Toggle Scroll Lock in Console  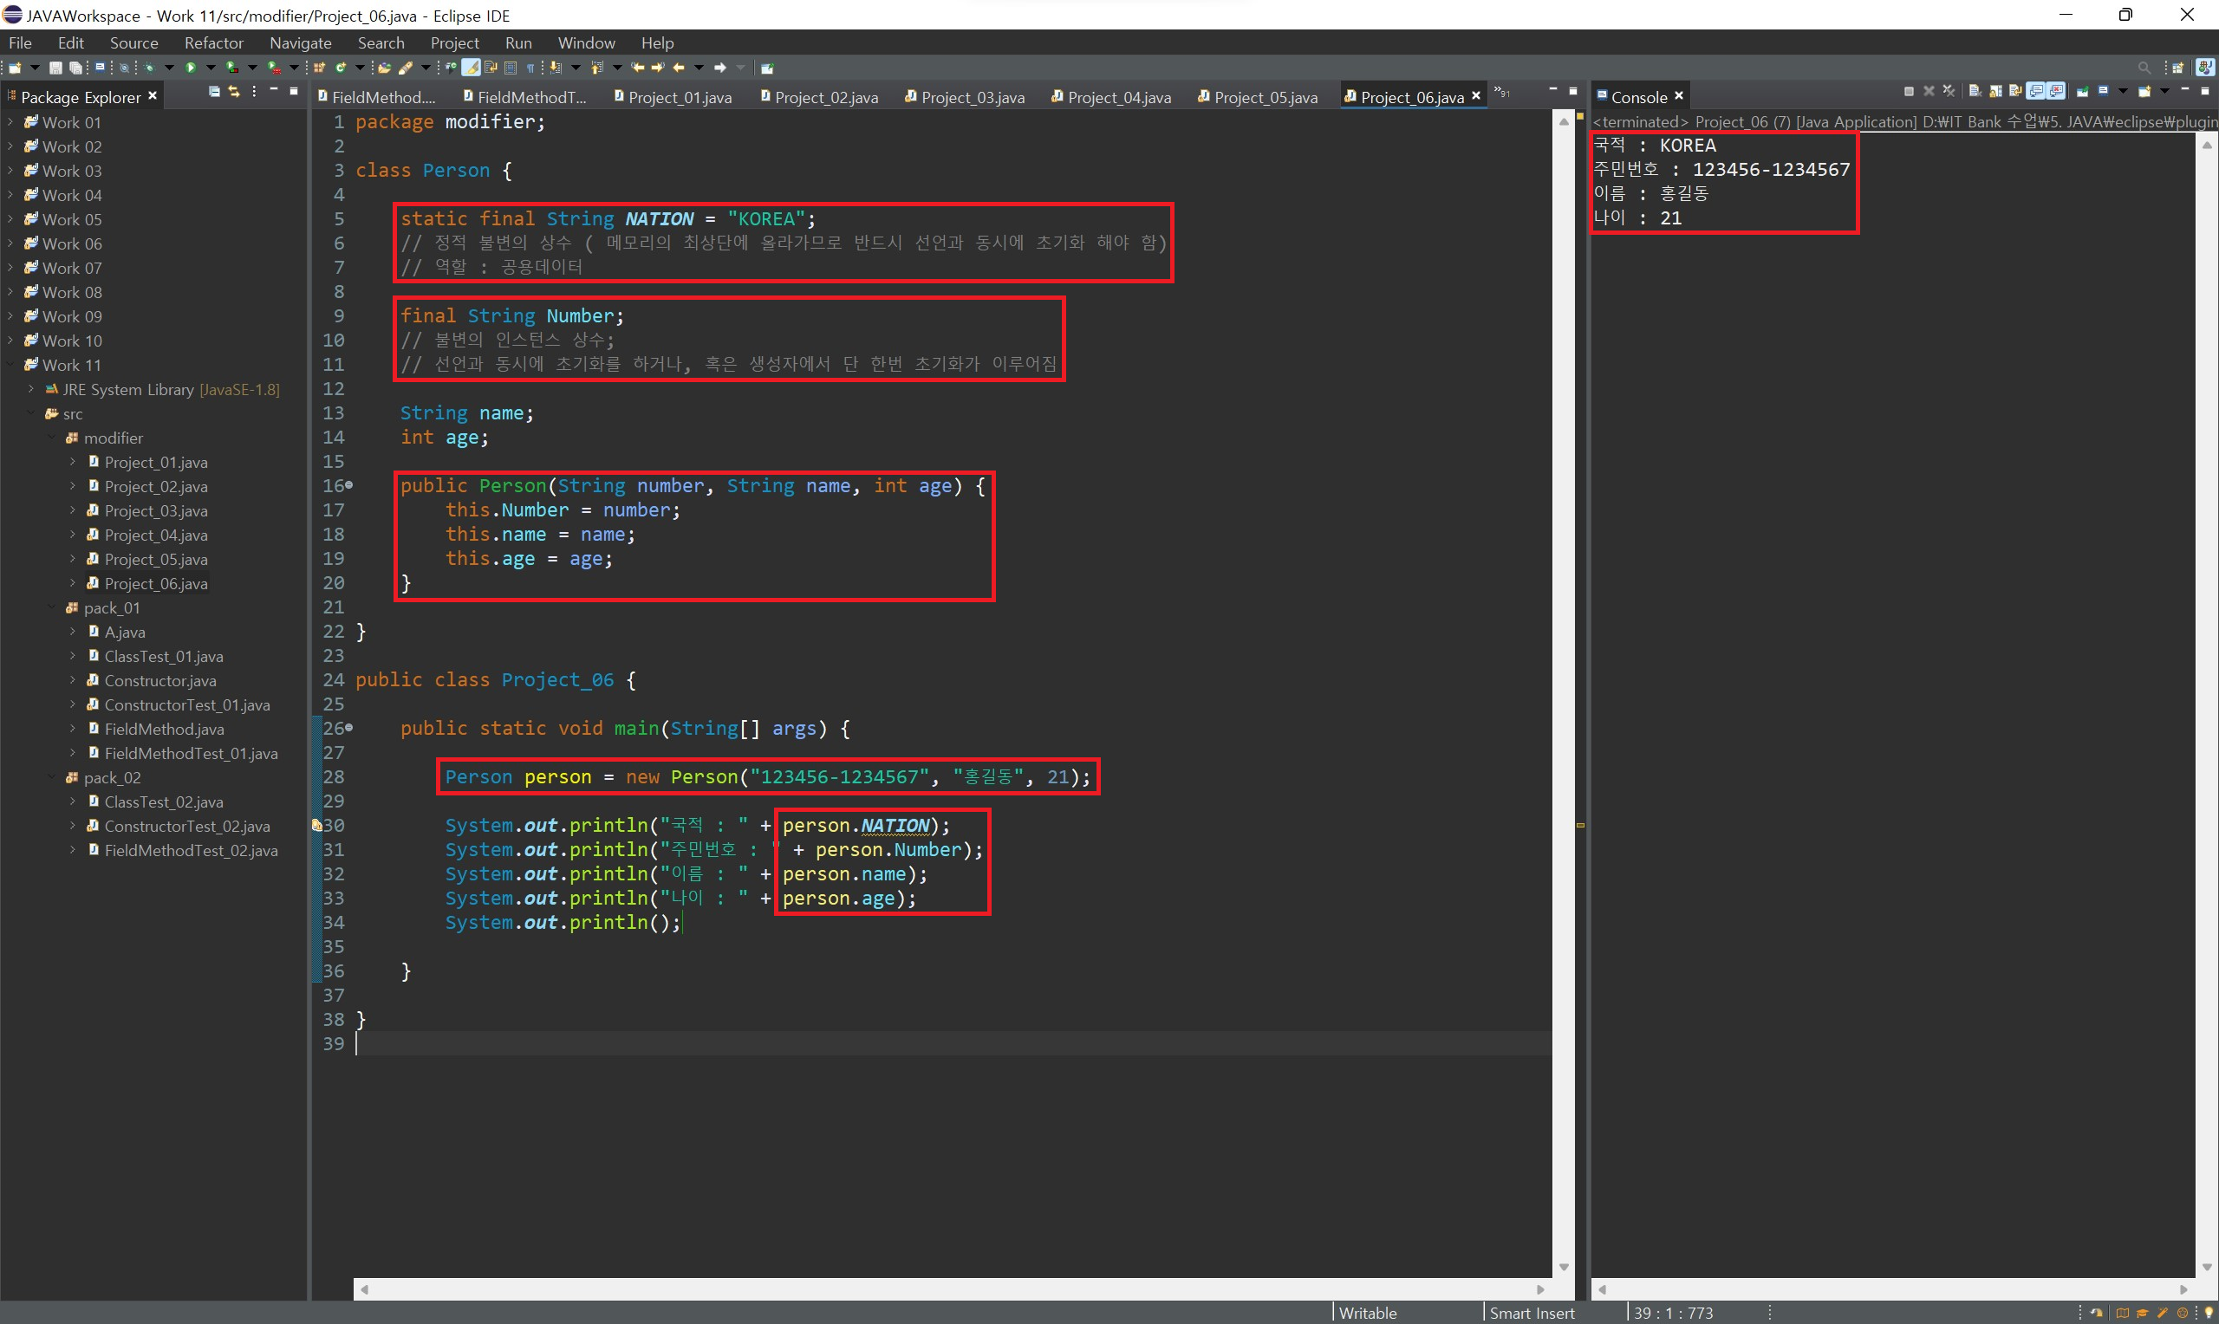1996,92
